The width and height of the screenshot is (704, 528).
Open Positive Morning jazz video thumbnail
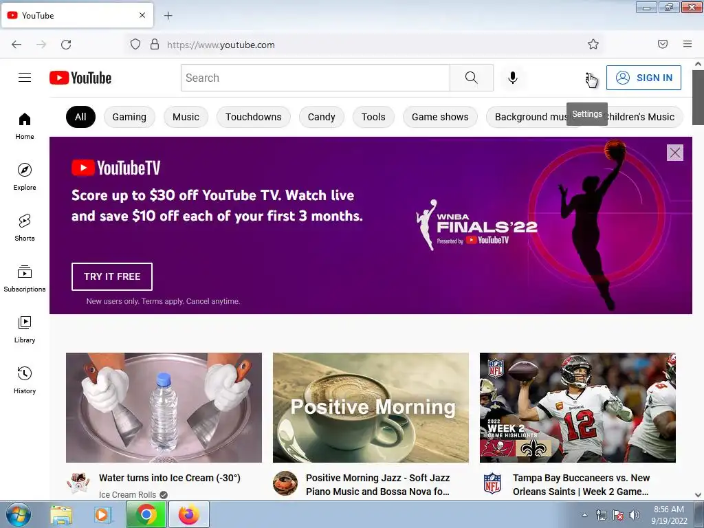[x=371, y=407]
